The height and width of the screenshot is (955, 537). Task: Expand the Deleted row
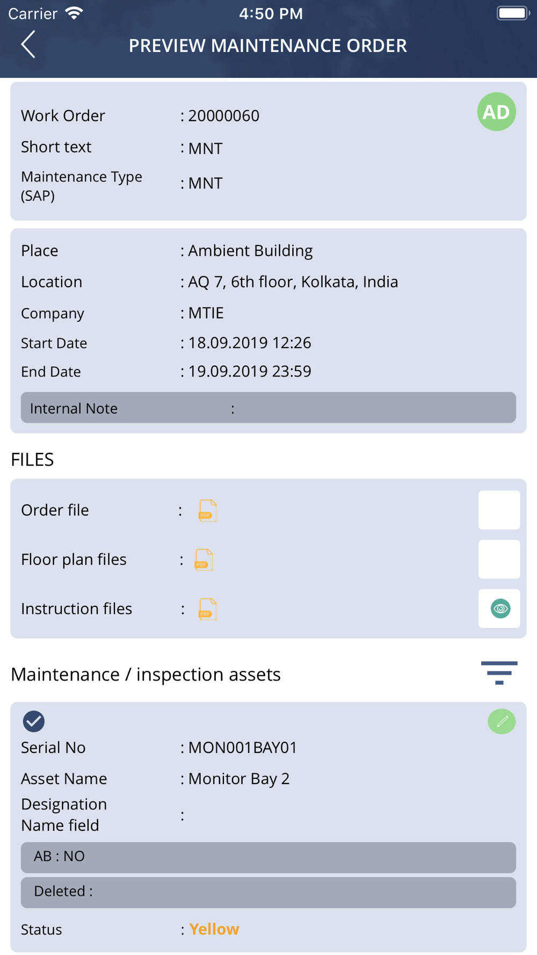(x=268, y=892)
